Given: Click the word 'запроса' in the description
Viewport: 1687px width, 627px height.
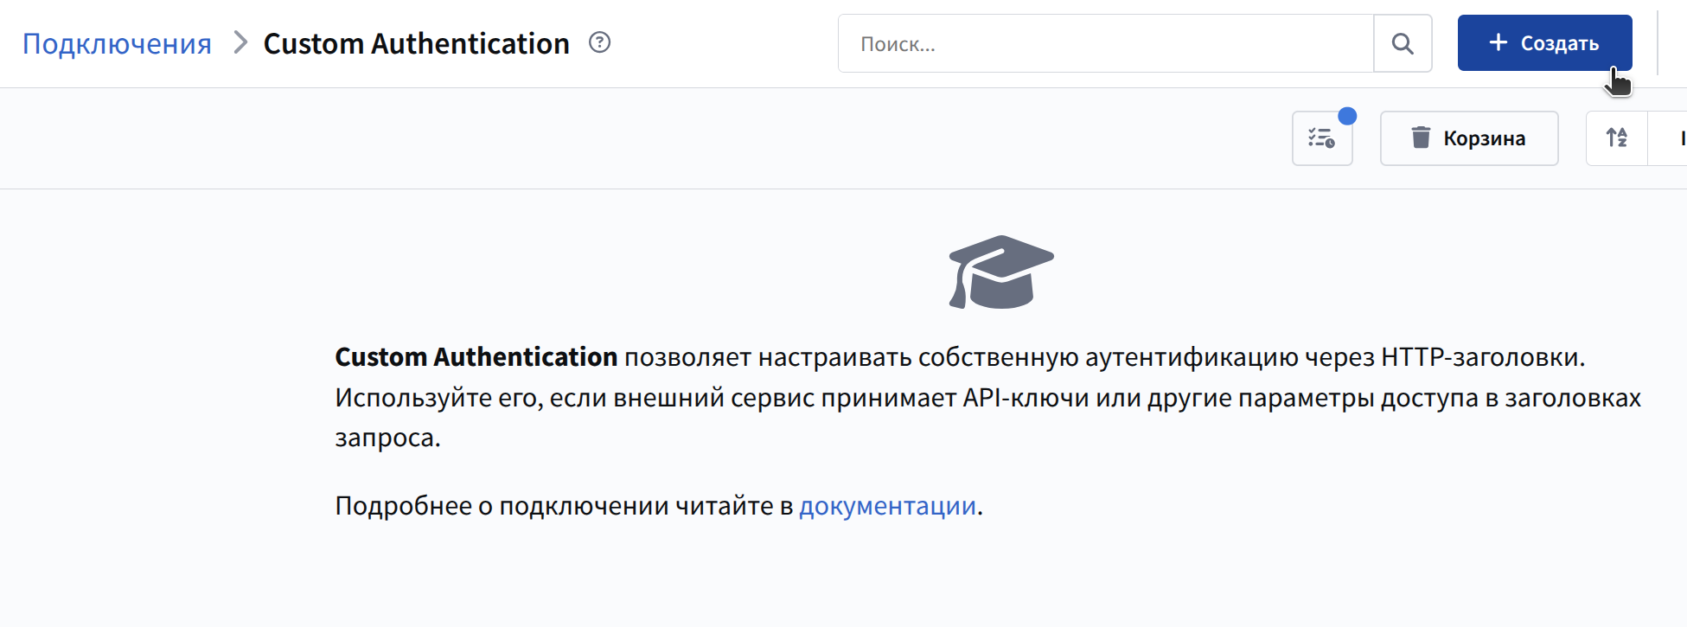Looking at the screenshot, I should [385, 438].
